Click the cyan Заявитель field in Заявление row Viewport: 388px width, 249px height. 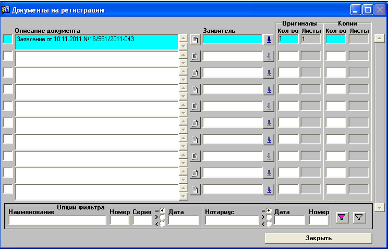[233, 39]
